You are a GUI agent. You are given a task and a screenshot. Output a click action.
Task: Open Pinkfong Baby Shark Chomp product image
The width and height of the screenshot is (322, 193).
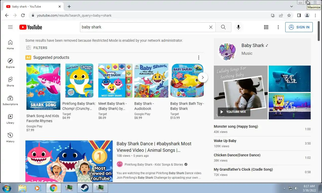79,80
